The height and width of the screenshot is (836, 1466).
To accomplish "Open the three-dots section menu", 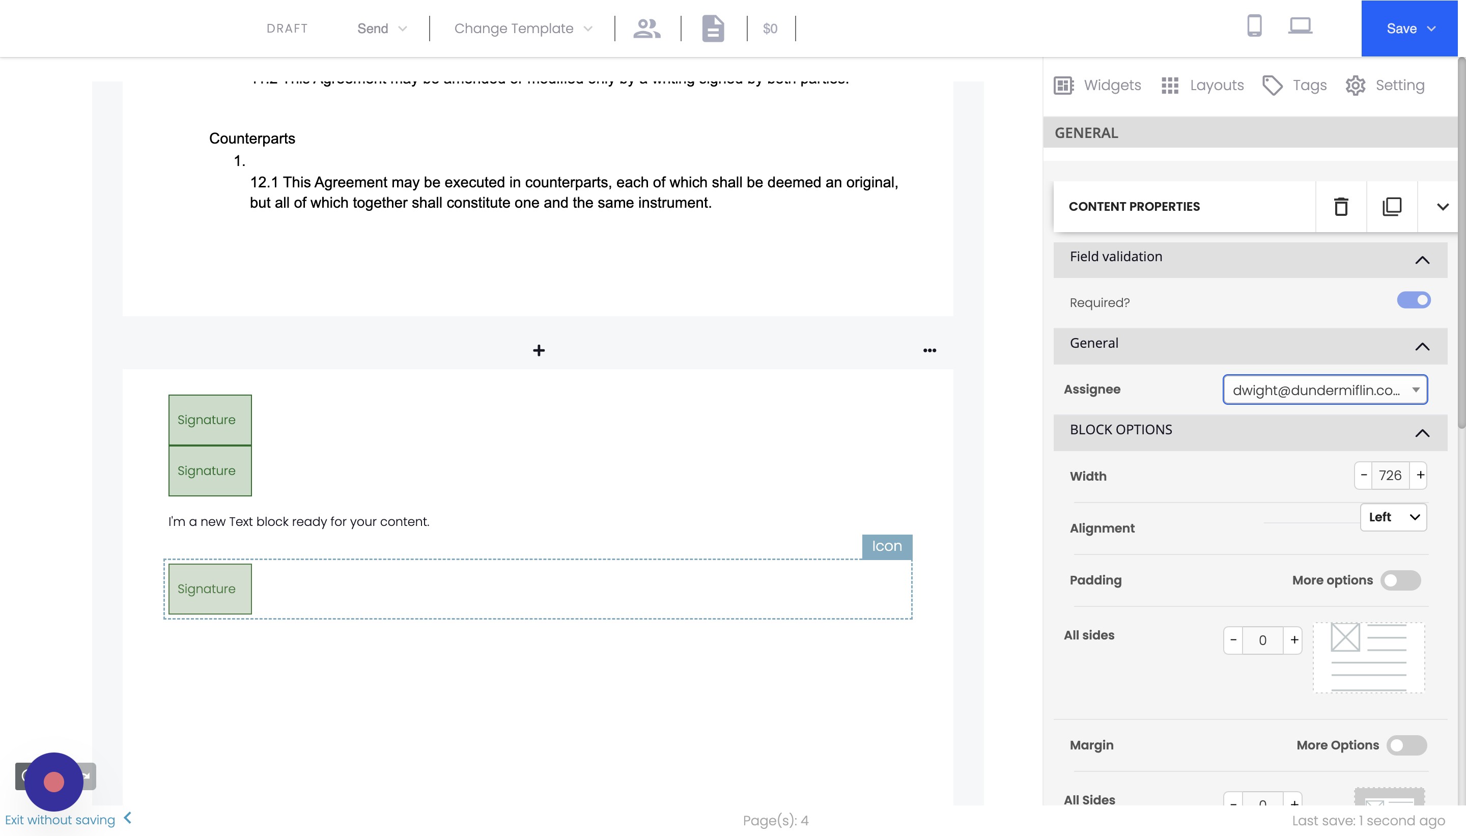I will [x=929, y=350].
